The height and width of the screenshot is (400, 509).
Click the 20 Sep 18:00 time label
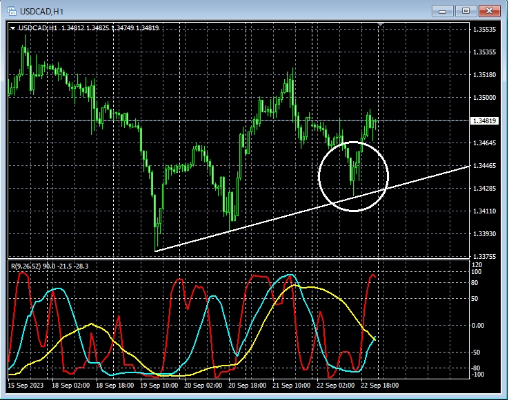pyautogui.click(x=248, y=386)
